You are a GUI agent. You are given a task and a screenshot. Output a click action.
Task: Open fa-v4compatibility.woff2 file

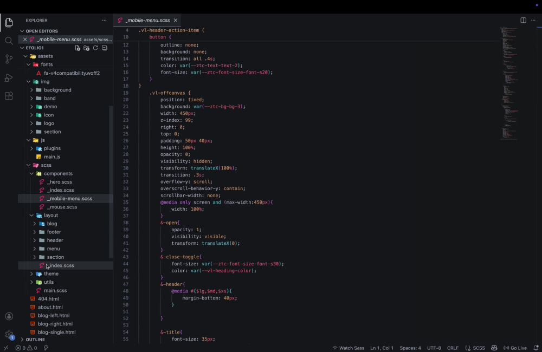(72, 73)
